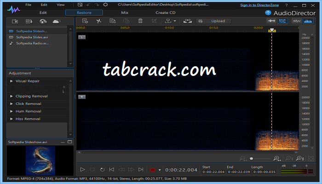
Task: Click the video preview thumbnail
Action: (40, 161)
